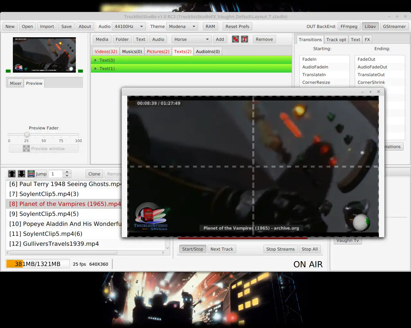The height and width of the screenshot is (328, 411).
Task: Click the Stop All button
Action: pos(310,249)
